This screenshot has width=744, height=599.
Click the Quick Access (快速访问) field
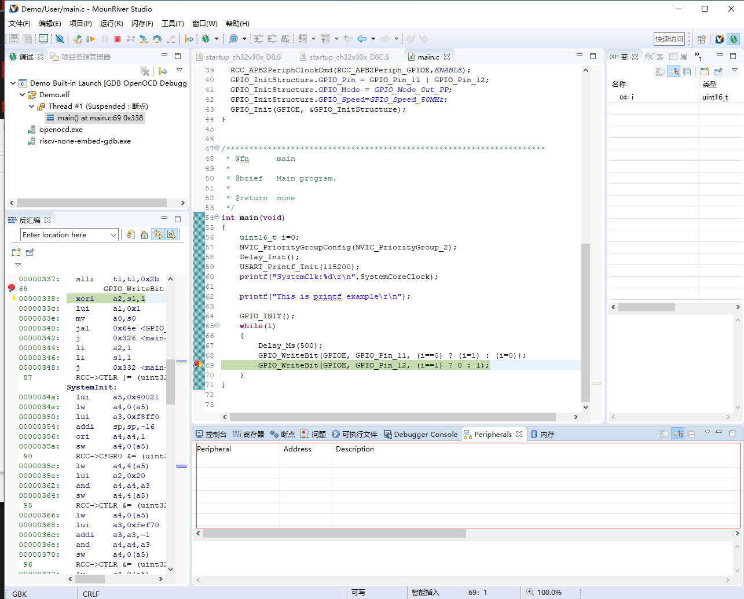click(x=669, y=39)
